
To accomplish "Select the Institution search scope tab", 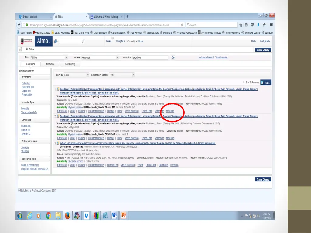I will [x=31, y=64].
